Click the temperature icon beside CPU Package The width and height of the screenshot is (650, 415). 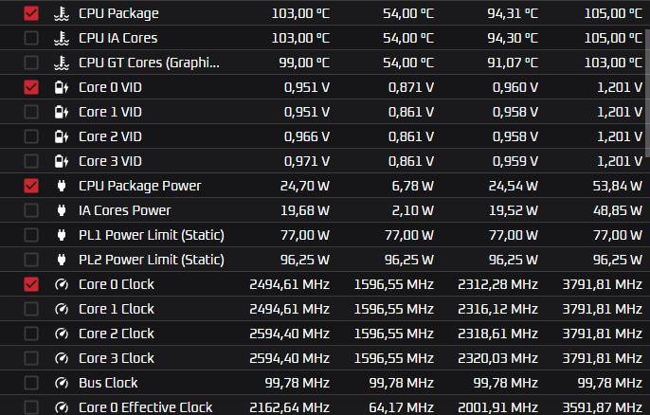61,13
